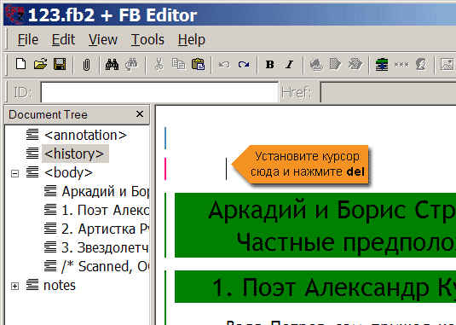Image resolution: width=456 pixels, height=325 pixels.
Task: Open the Edit menu
Action: 63,39
